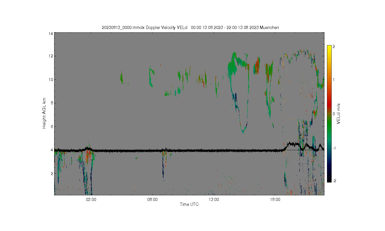Click the height tick label "10"

pyautogui.click(x=51, y=80)
